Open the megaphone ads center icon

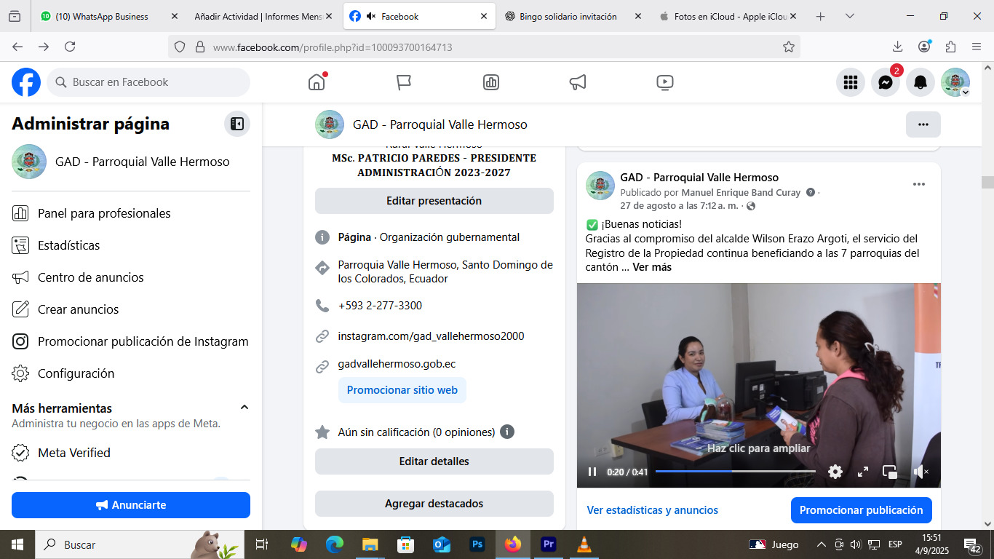[x=578, y=82]
